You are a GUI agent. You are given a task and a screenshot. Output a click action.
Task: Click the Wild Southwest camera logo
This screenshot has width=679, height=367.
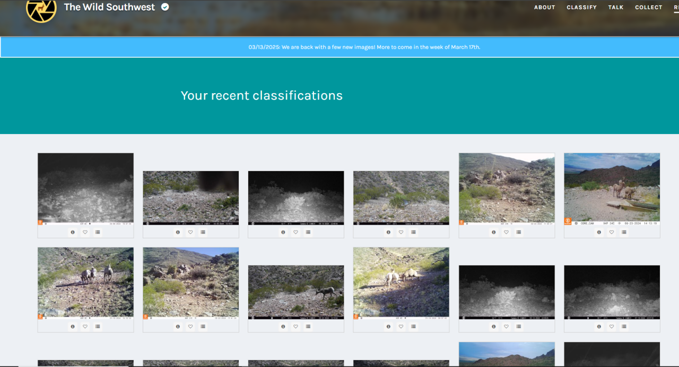[x=41, y=8]
